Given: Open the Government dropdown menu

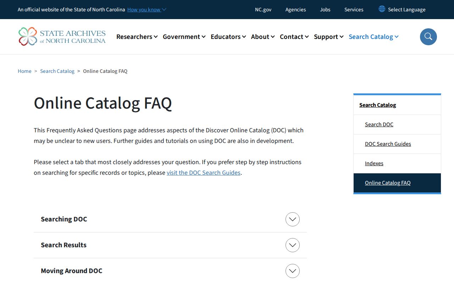Looking at the screenshot, I should tap(184, 37).
